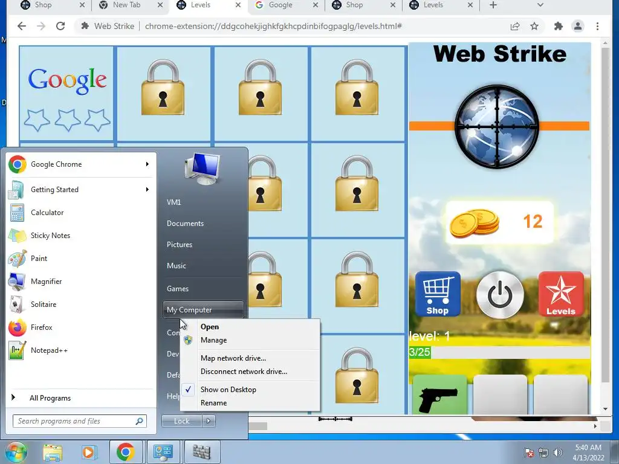This screenshot has width=619, height=464.
Task: Select Map network drive...
Action: point(250,358)
